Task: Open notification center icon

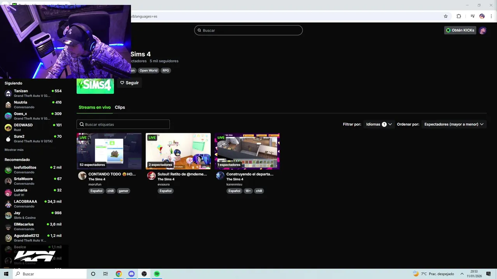Action: tap(488, 274)
